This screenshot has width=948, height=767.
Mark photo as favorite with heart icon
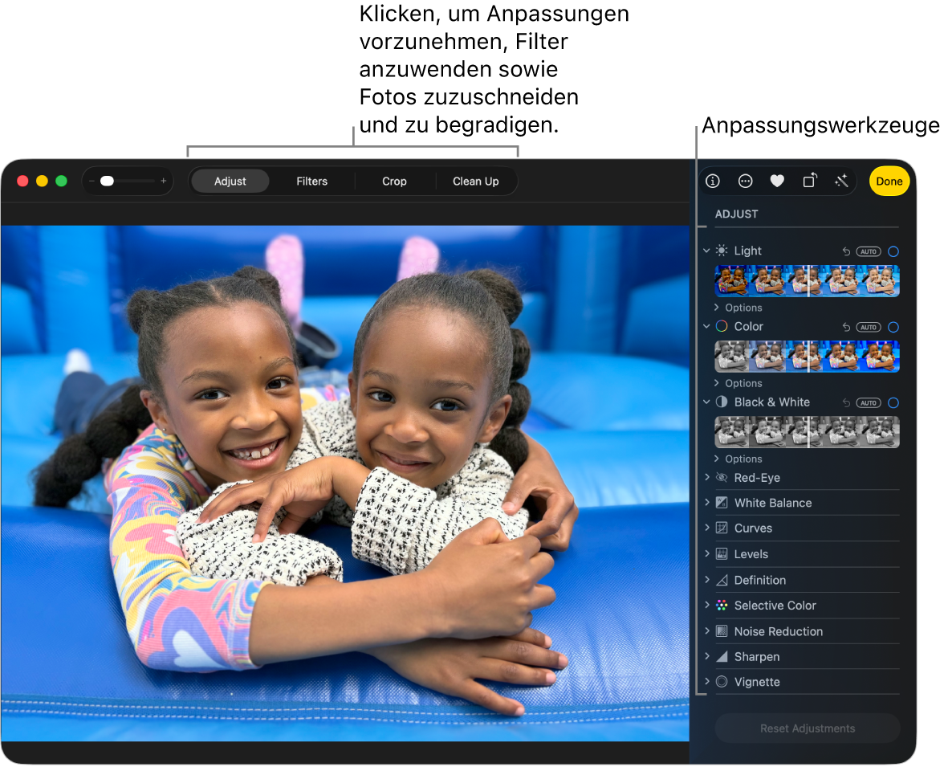[777, 182]
